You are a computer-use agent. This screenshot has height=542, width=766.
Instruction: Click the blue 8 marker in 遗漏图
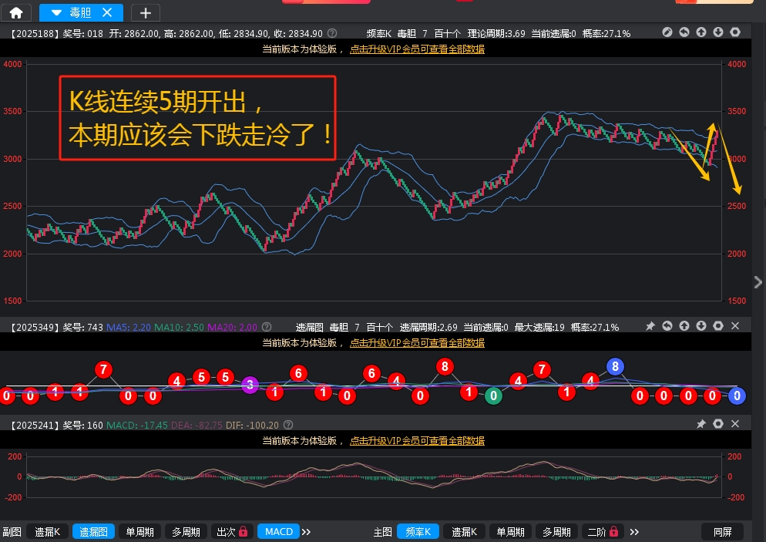(x=614, y=366)
